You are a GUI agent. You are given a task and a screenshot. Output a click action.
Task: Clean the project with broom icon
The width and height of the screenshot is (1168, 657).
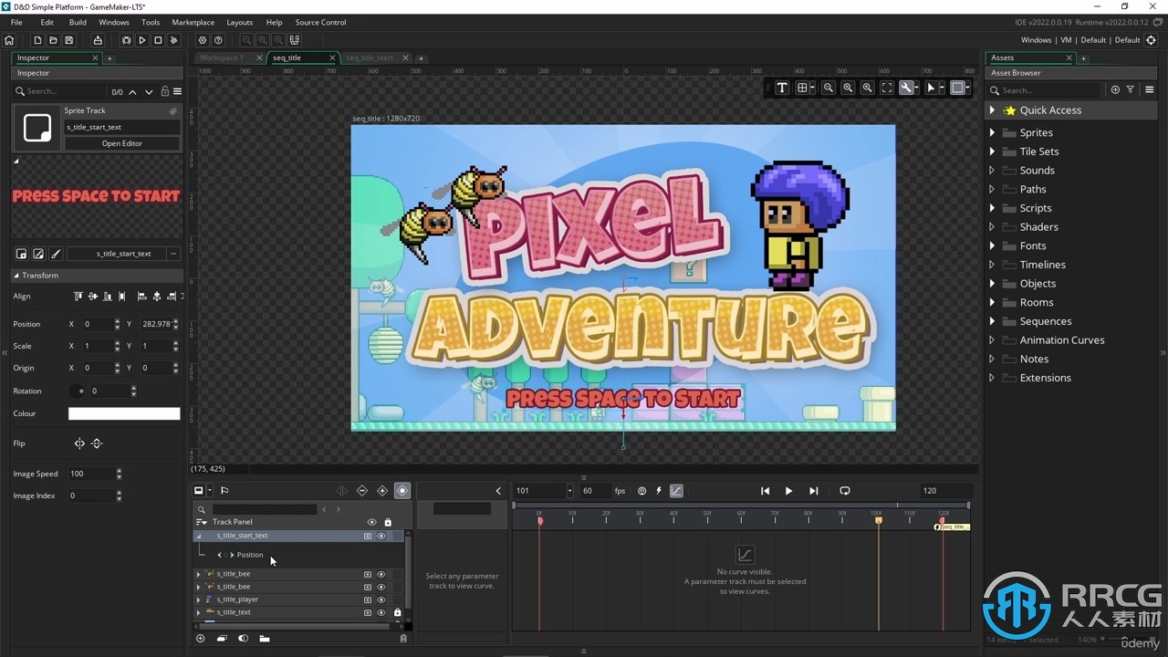[x=173, y=40]
